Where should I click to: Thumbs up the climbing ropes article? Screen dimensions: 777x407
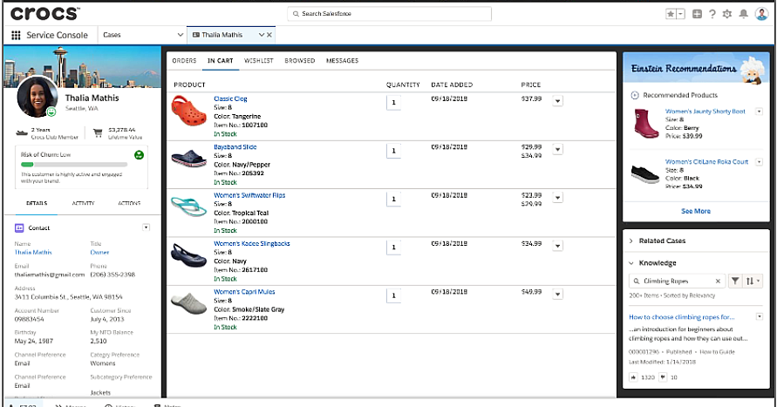(633, 377)
